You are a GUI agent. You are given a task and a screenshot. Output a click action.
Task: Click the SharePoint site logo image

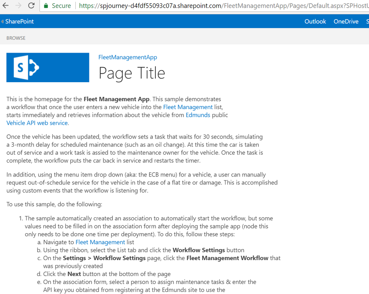click(x=48, y=67)
